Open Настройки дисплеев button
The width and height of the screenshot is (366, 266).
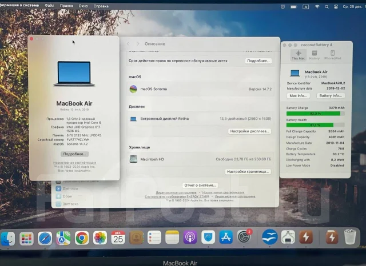click(x=249, y=131)
